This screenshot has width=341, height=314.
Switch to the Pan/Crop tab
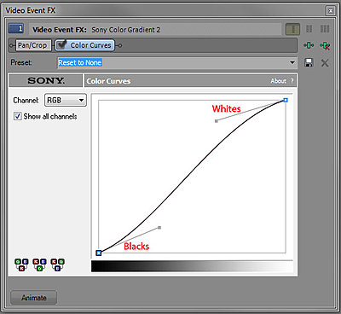pyautogui.click(x=32, y=45)
